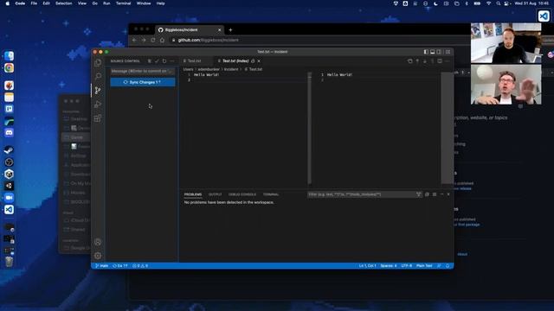Click the Discord icon in the Dock

click(10, 132)
